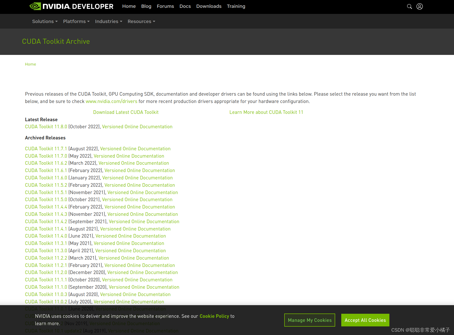Screen dimensions: 454x335
Task: Open documentation link for 11.1.0 September 2020
Action: [144, 287]
